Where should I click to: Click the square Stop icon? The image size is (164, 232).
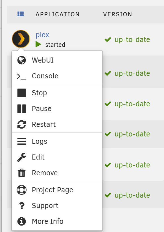click(22, 93)
